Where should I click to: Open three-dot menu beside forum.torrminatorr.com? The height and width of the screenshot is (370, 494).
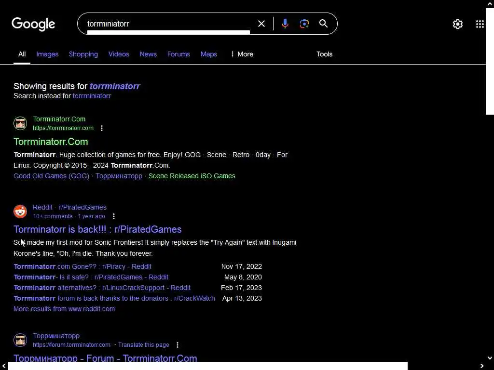coord(178,345)
